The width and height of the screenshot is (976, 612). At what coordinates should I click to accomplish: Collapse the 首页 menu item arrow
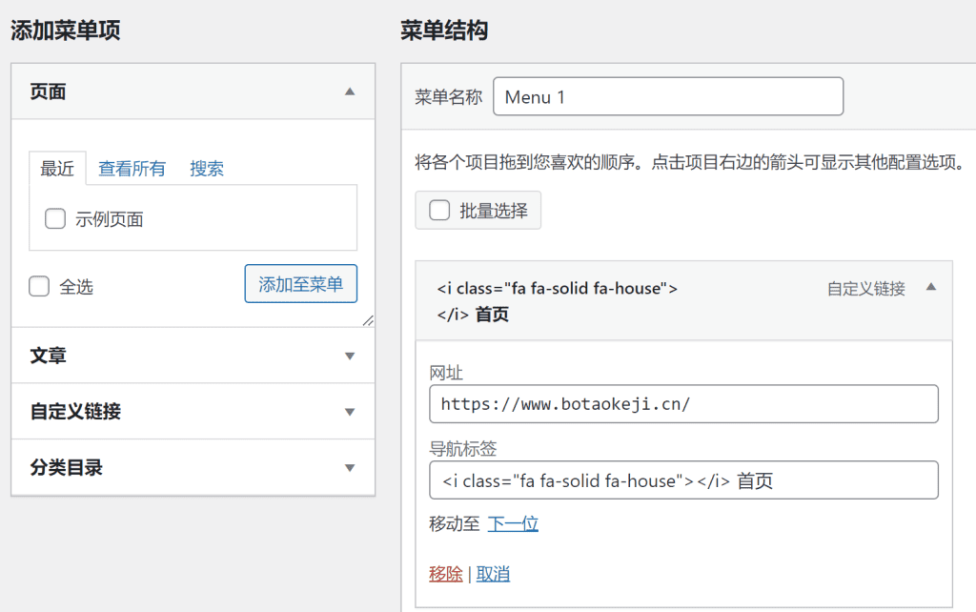click(x=930, y=288)
